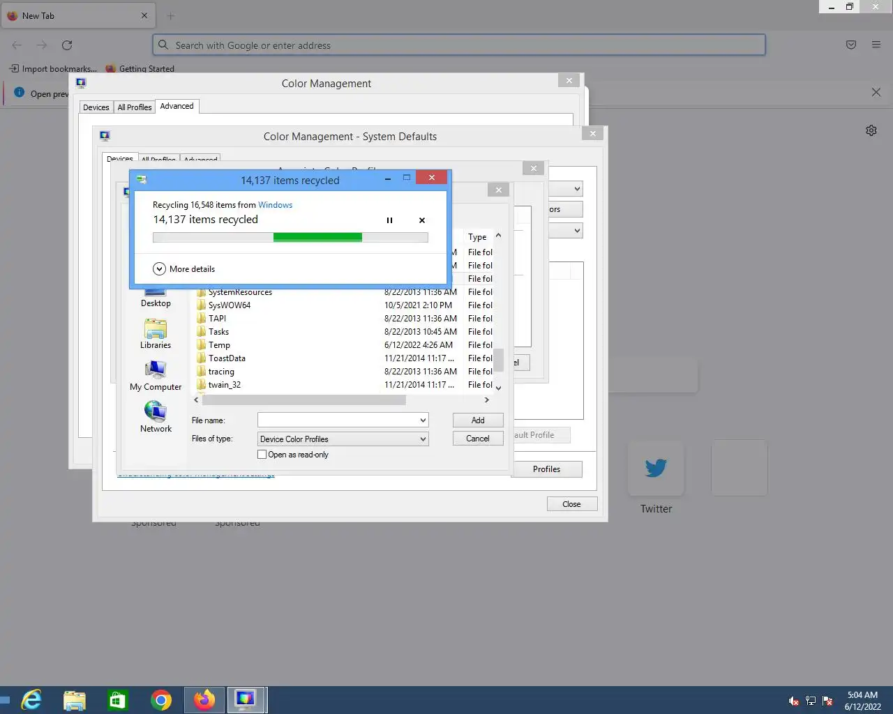Image resolution: width=893 pixels, height=714 pixels.
Task: Click Import bookmarks toolbar item
Action: click(53, 69)
